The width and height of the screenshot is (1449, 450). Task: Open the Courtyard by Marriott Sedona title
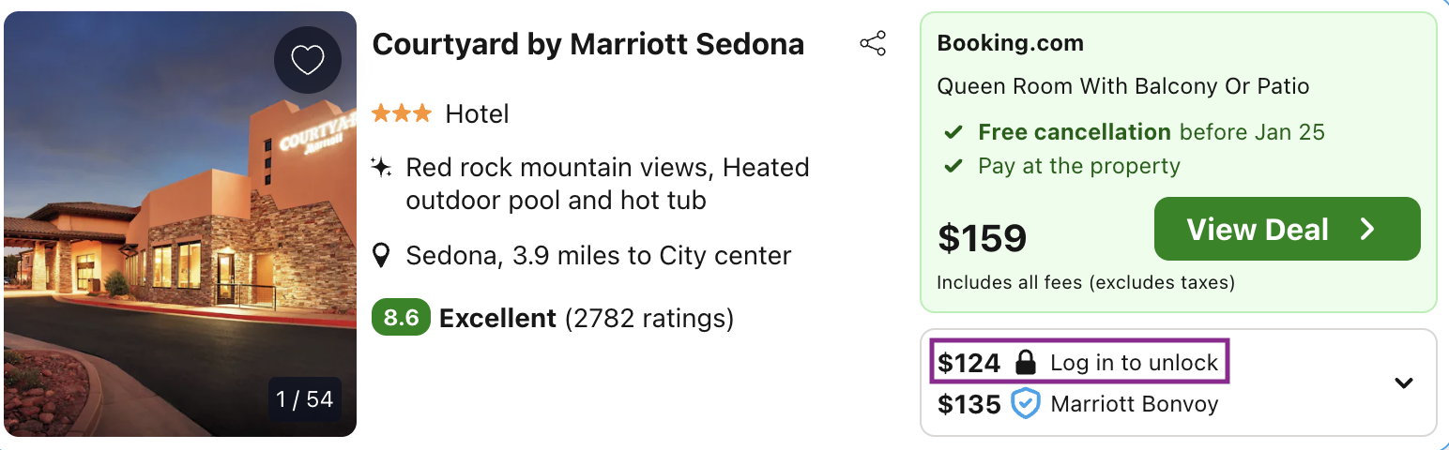pos(588,44)
